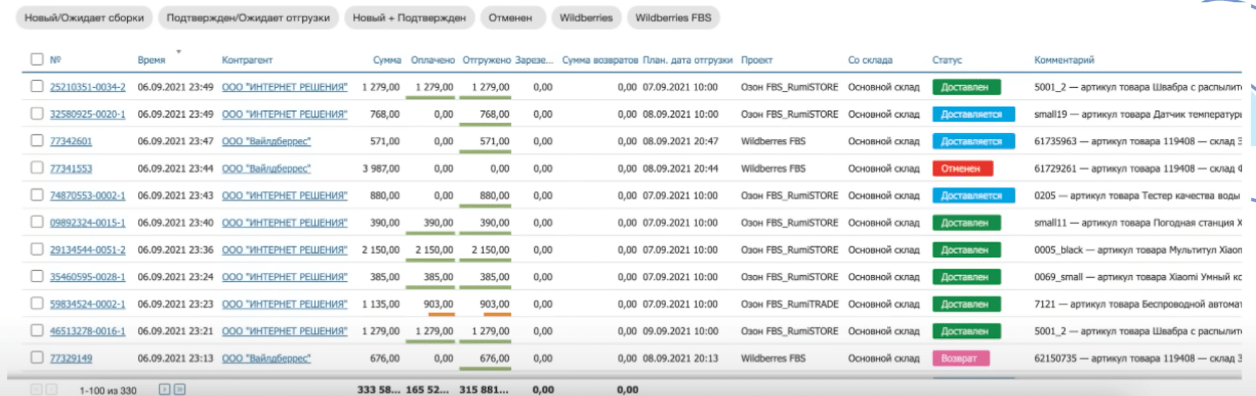
Task: Click the sort arrow beside Время
Action: (x=179, y=52)
